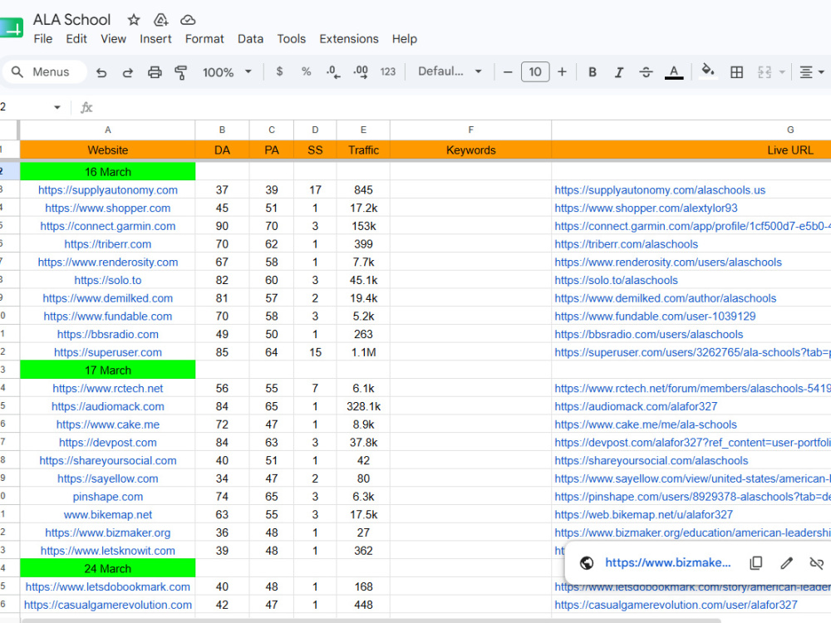831x623 pixels.
Task: Increase font size with plus button
Action: 563,72
